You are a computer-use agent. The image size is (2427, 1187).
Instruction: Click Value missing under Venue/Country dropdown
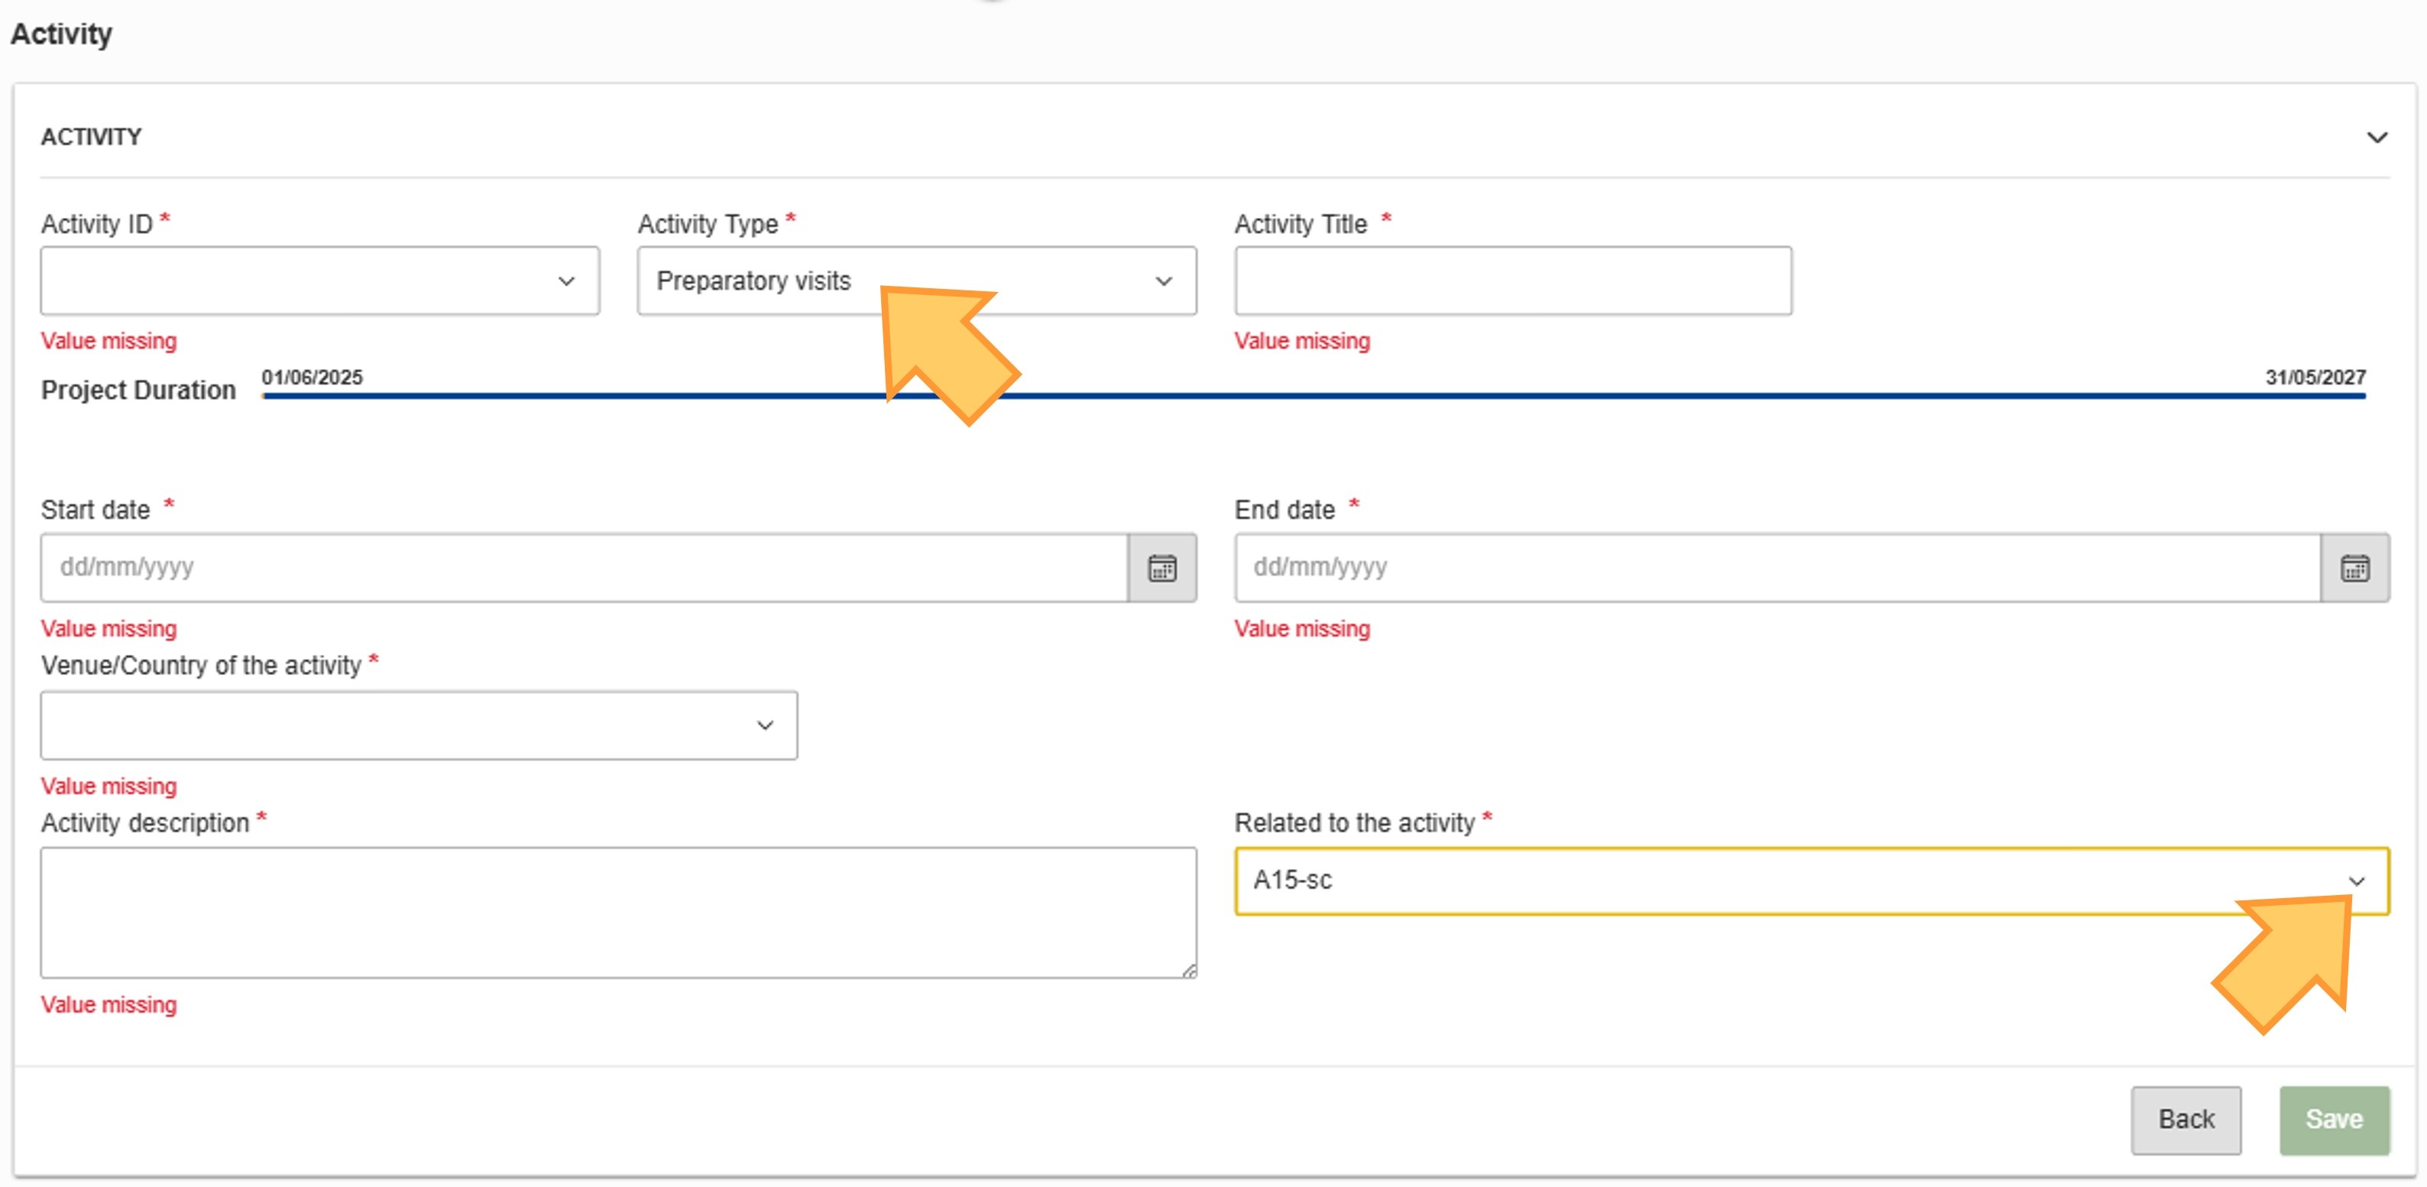tap(109, 786)
